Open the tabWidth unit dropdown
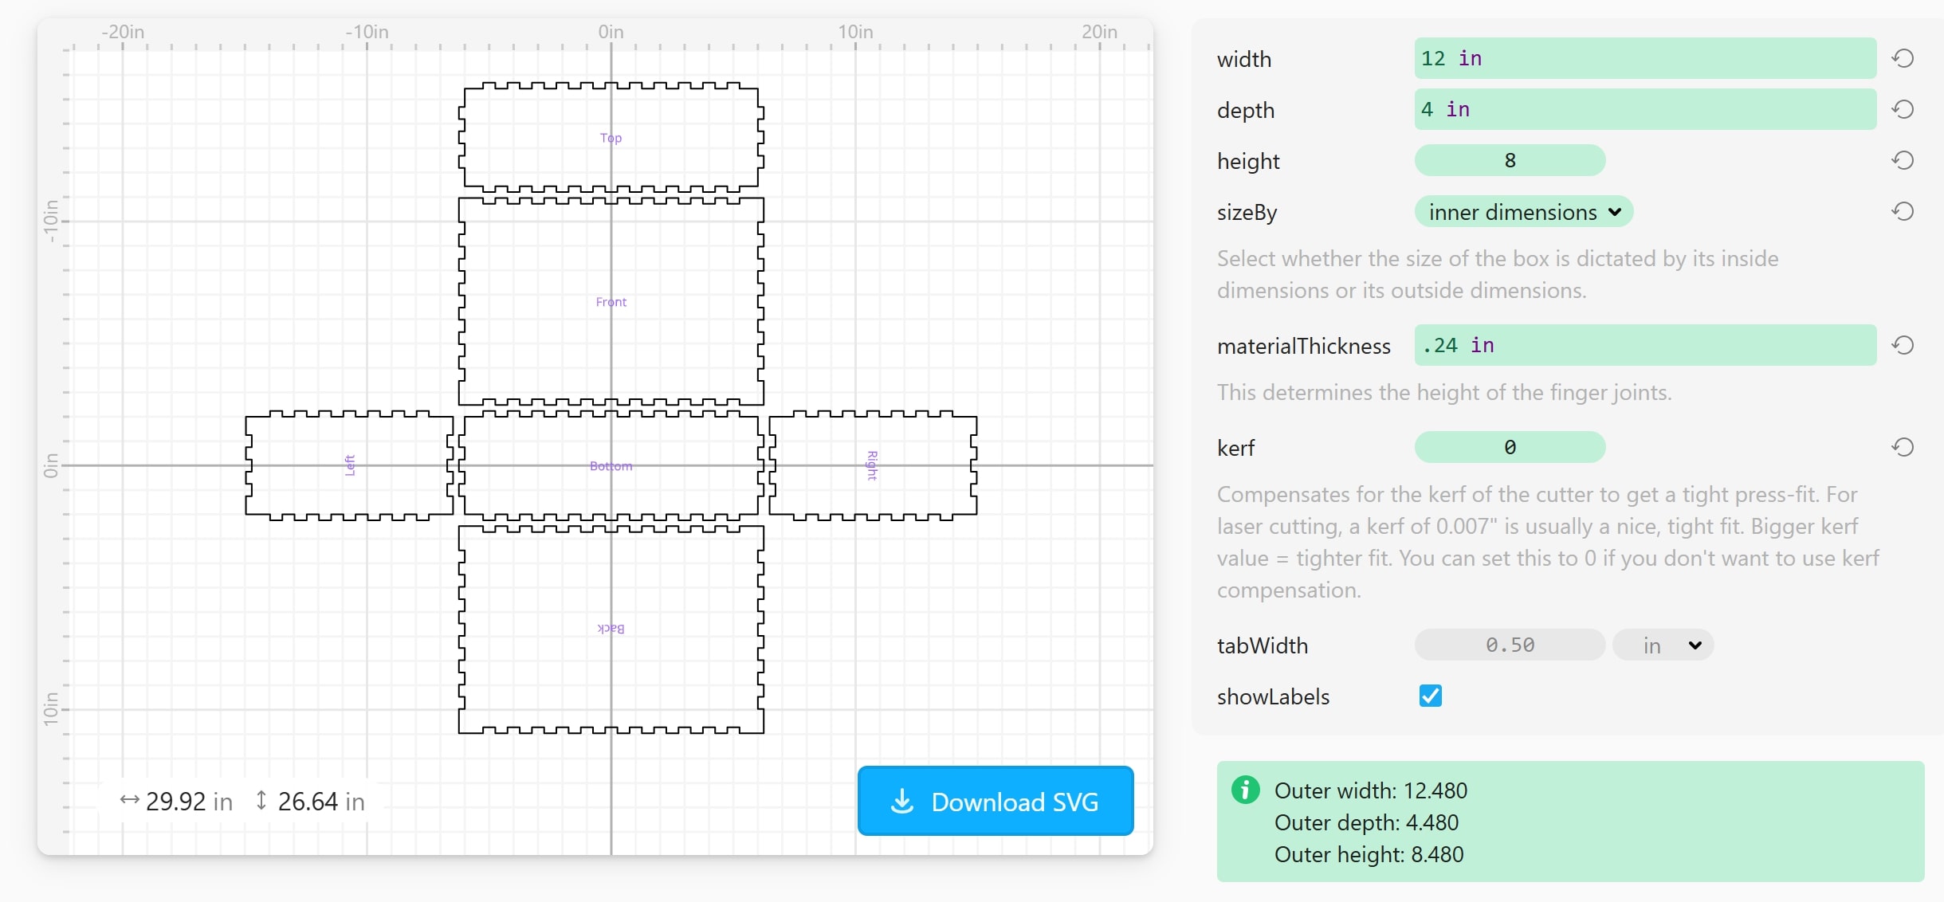The height and width of the screenshot is (902, 1944). (x=1663, y=645)
